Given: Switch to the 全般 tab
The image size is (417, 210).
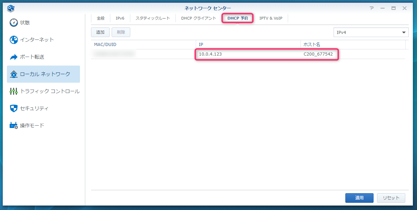Looking at the screenshot, I should (x=101, y=18).
